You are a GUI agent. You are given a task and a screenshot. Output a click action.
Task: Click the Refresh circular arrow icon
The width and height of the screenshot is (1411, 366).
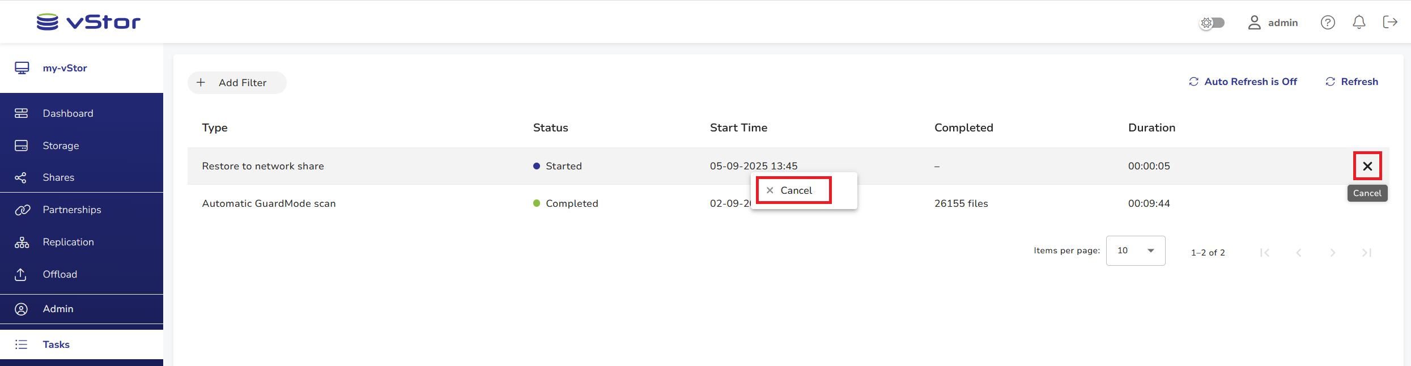[x=1330, y=82]
